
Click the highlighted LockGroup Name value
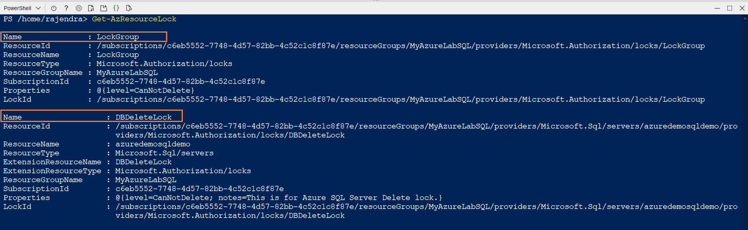[x=118, y=37]
